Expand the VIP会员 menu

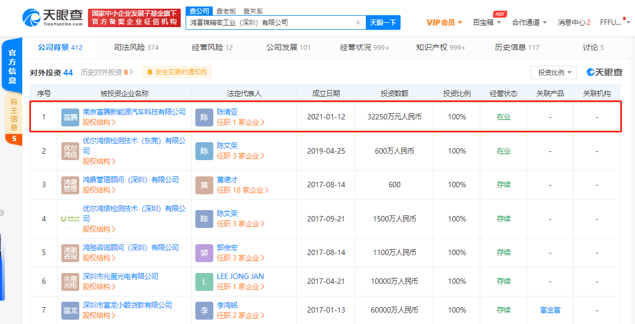coord(444,22)
